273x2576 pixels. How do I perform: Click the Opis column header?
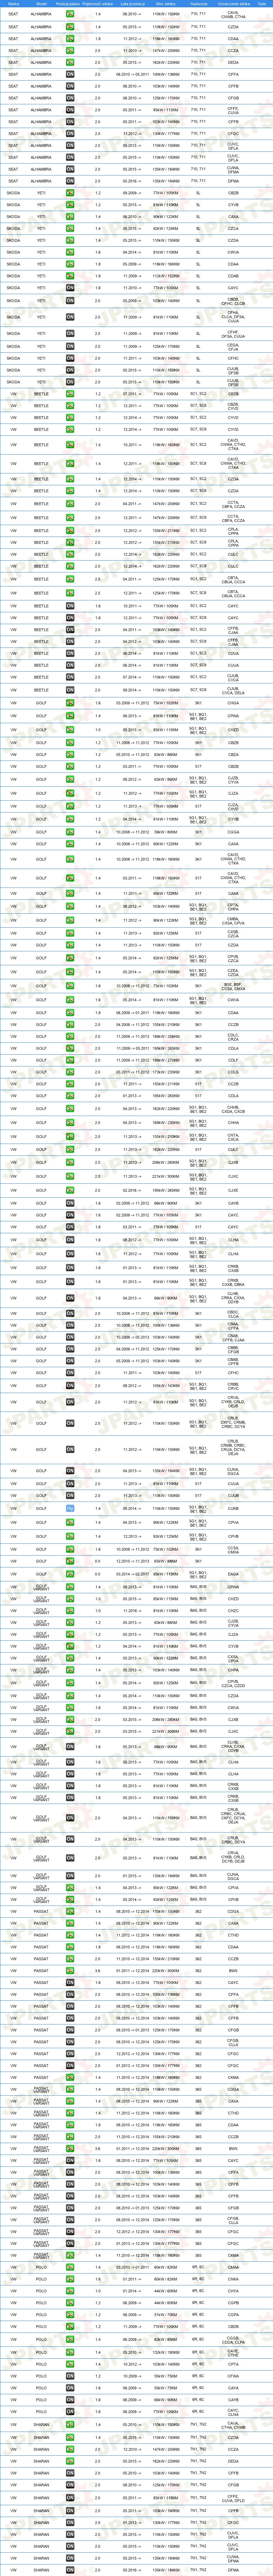262,4
